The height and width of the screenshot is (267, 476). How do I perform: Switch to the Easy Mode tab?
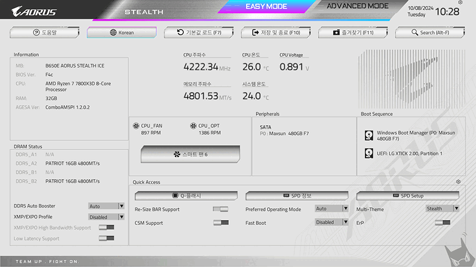click(x=266, y=6)
